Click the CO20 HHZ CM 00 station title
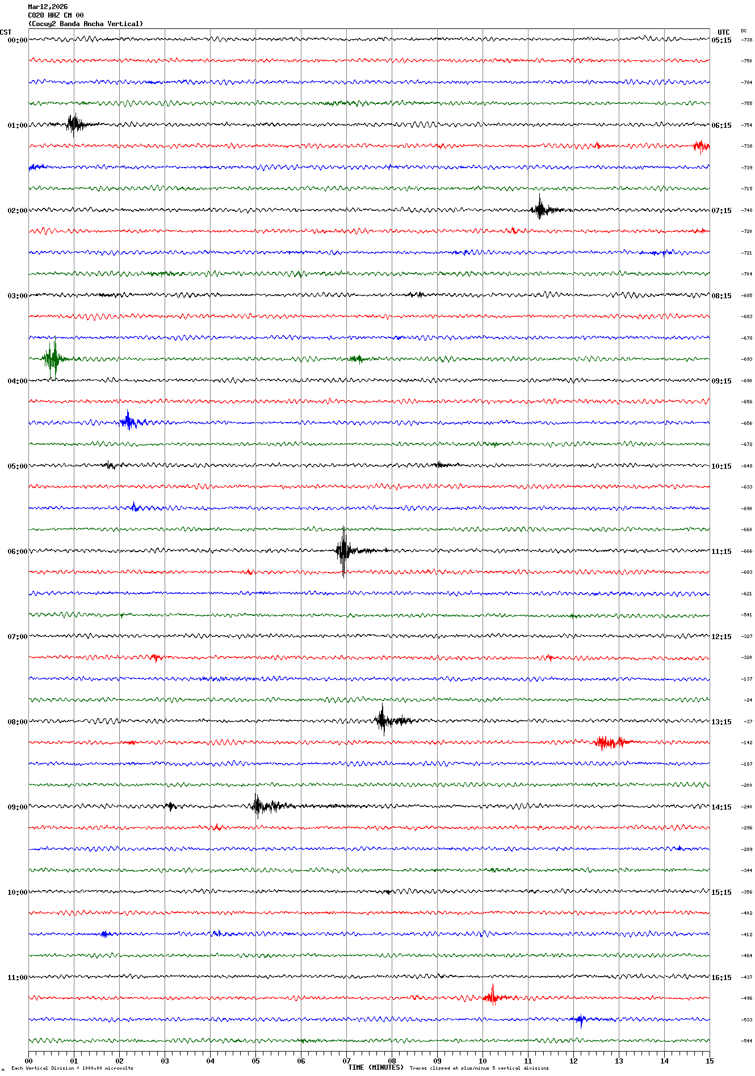This screenshot has height=1076, width=755. pyautogui.click(x=56, y=15)
